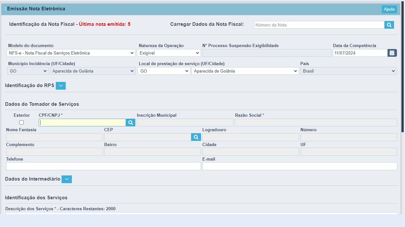405x227 pixels.
Task: Open the País dropdown showing Brasil
Action: 349,71
